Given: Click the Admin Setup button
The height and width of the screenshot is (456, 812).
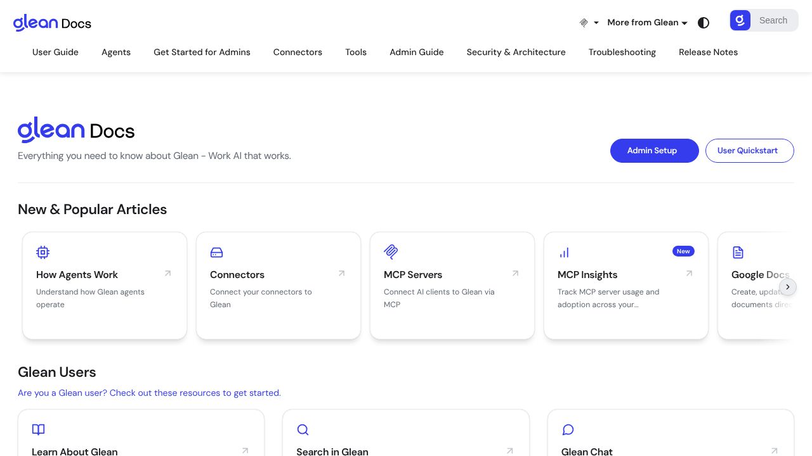Looking at the screenshot, I should (x=655, y=151).
